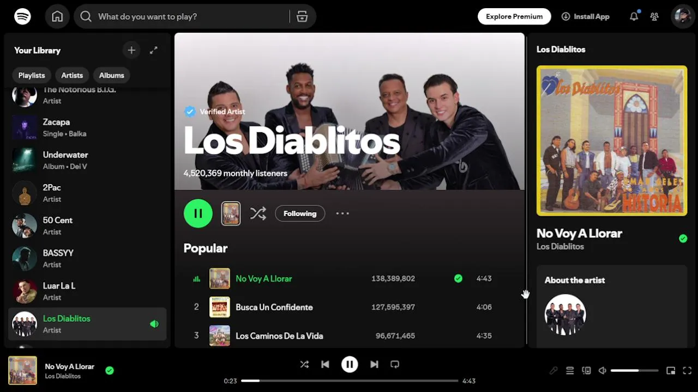Viewport: 698px width, 392px height.
Task: Skip to next track
Action: (374, 364)
